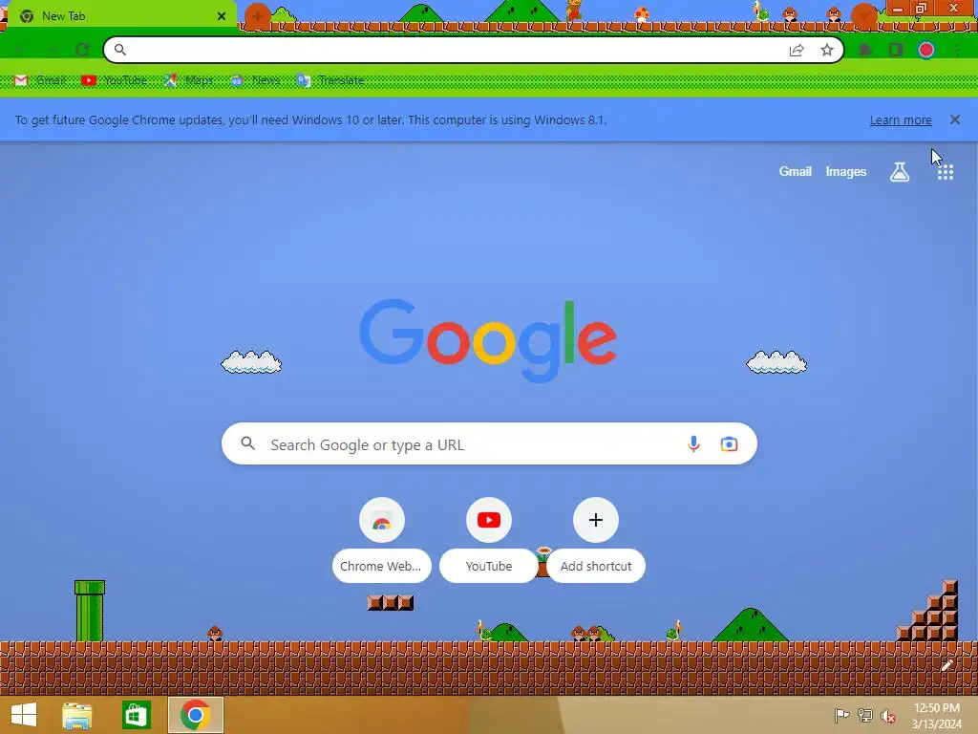The width and height of the screenshot is (978, 734).
Task: Customize this page with the pencil icon
Action: 946,665
